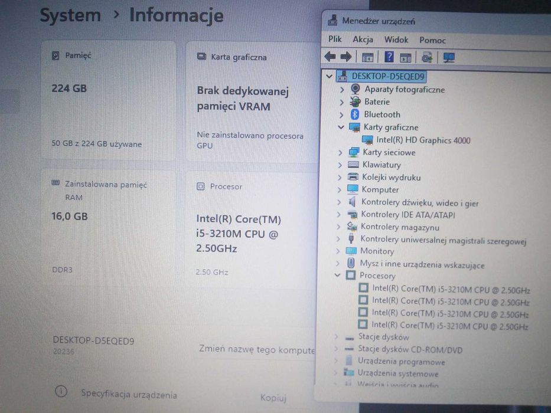
Task: Collapse the DESKTOP-D5EQED9 root node
Action: coord(329,76)
